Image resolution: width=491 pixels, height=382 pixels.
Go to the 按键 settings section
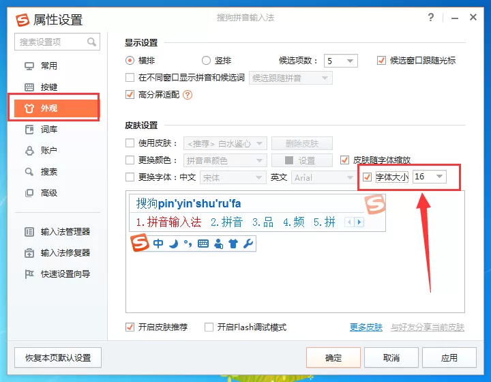click(57, 87)
